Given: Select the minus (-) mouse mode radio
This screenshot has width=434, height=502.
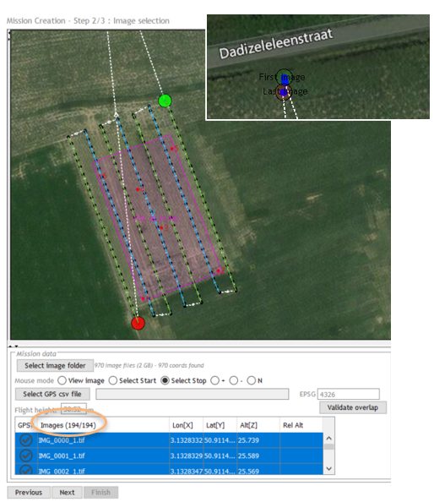Looking at the screenshot, I should (x=234, y=380).
